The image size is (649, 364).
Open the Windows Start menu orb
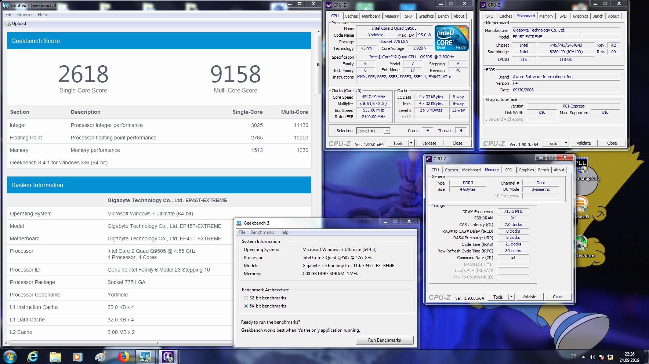click(x=10, y=356)
